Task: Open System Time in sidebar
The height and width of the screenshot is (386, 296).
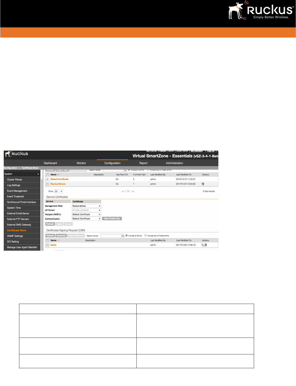Action: (22, 208)
